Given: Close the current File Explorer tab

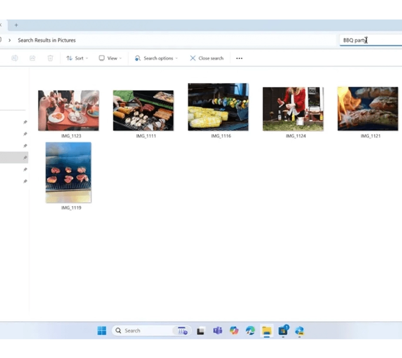Looking at the screenshot, I should [x=1, y=25].
